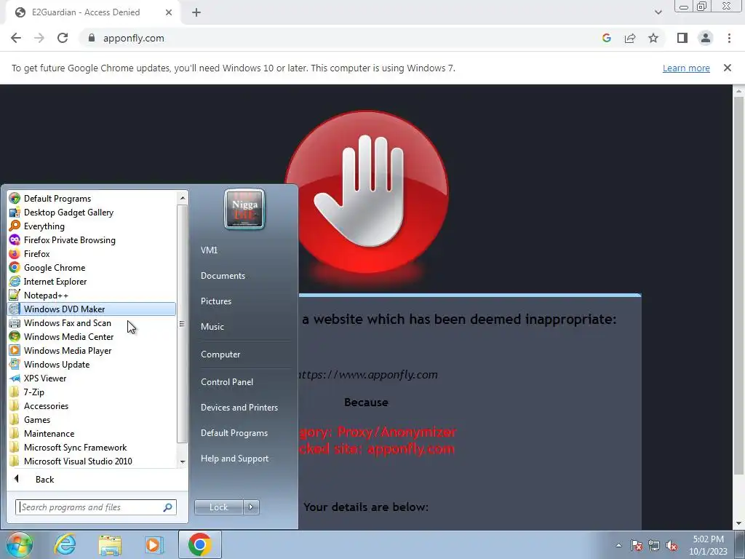Open Documents from the Start menu

[223, 276]
